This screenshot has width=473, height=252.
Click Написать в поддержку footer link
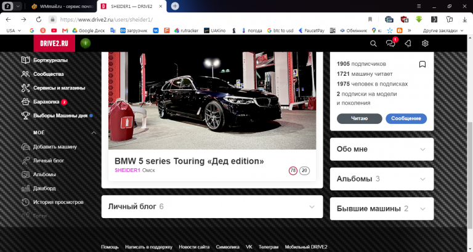pyautogui.click(x=148, y=247)
